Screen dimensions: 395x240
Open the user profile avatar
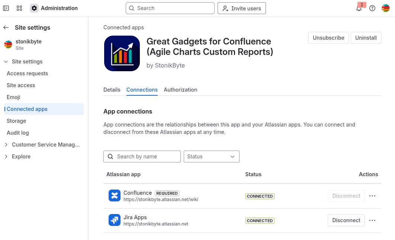pyautogui.click(x=386, y=8)
